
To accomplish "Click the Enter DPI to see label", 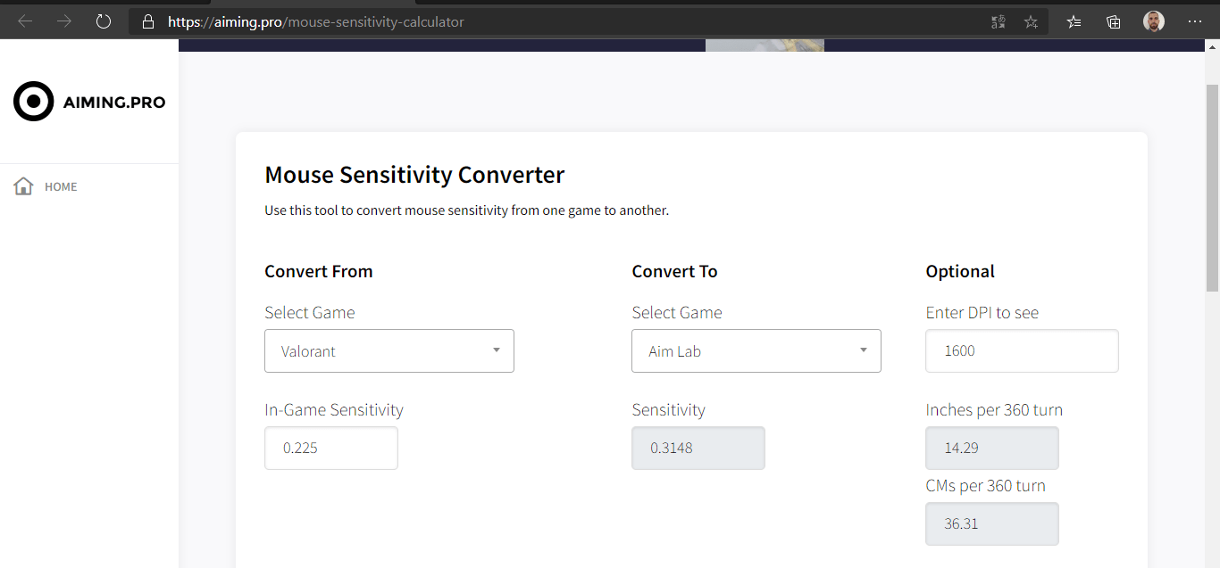I will coord(982,313).
